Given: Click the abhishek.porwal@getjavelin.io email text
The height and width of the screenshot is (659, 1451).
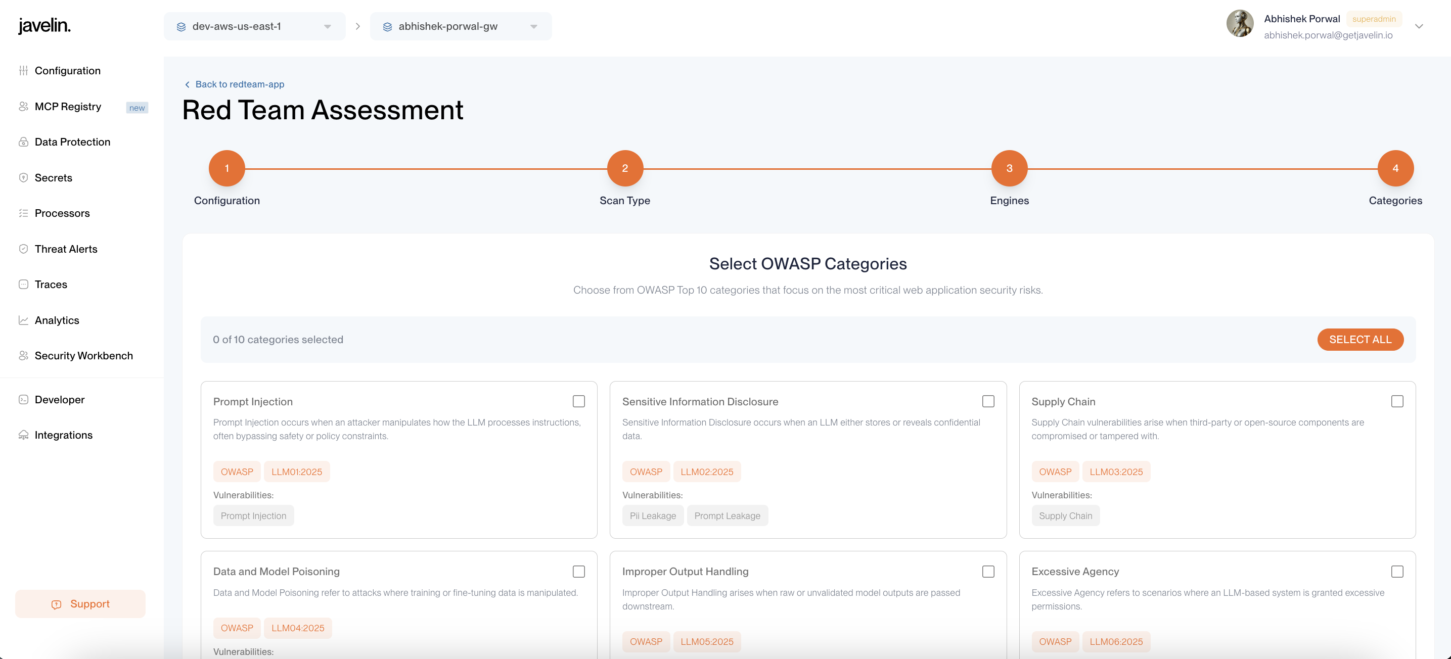Looking at the screenshot, I should pyautogui.click(x=1328, y=35).
